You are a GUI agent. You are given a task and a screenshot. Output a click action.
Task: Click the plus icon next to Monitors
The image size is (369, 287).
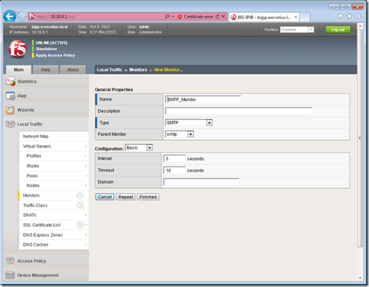coord(80,196)
